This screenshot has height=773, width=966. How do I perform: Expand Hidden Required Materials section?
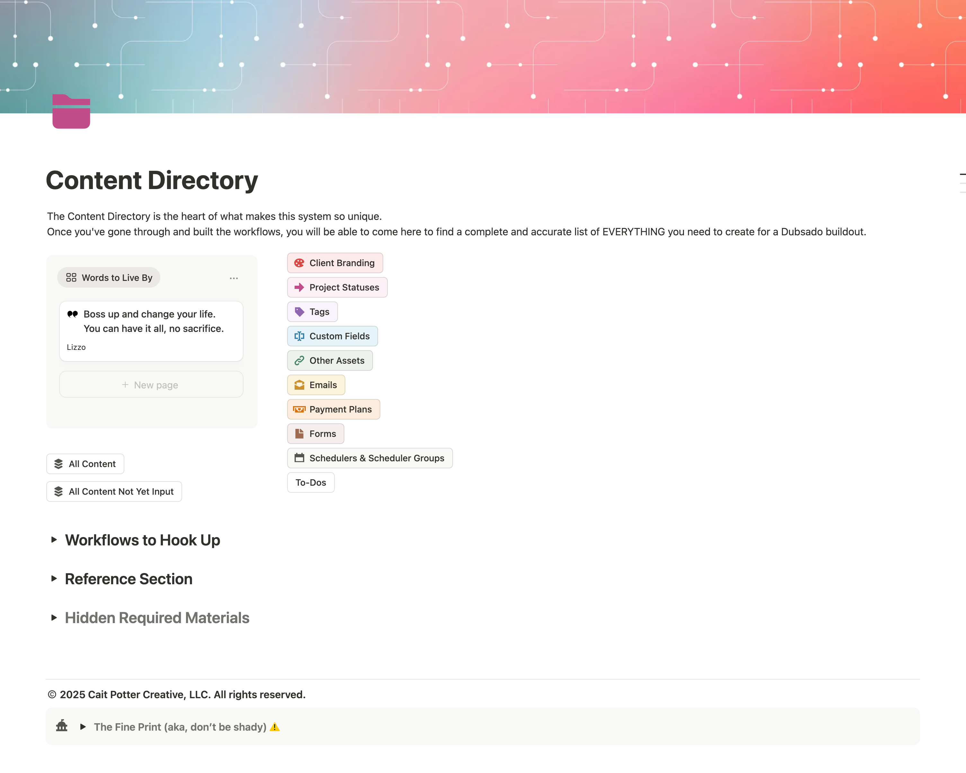(x=54, y=618)
